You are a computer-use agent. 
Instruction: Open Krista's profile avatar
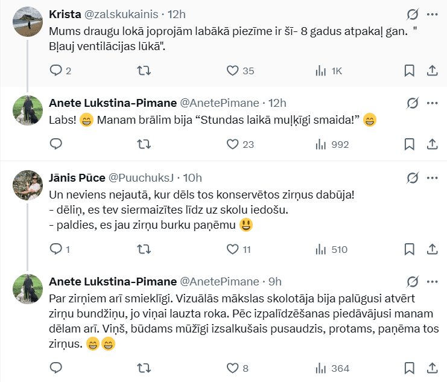(x=28, y=22)
